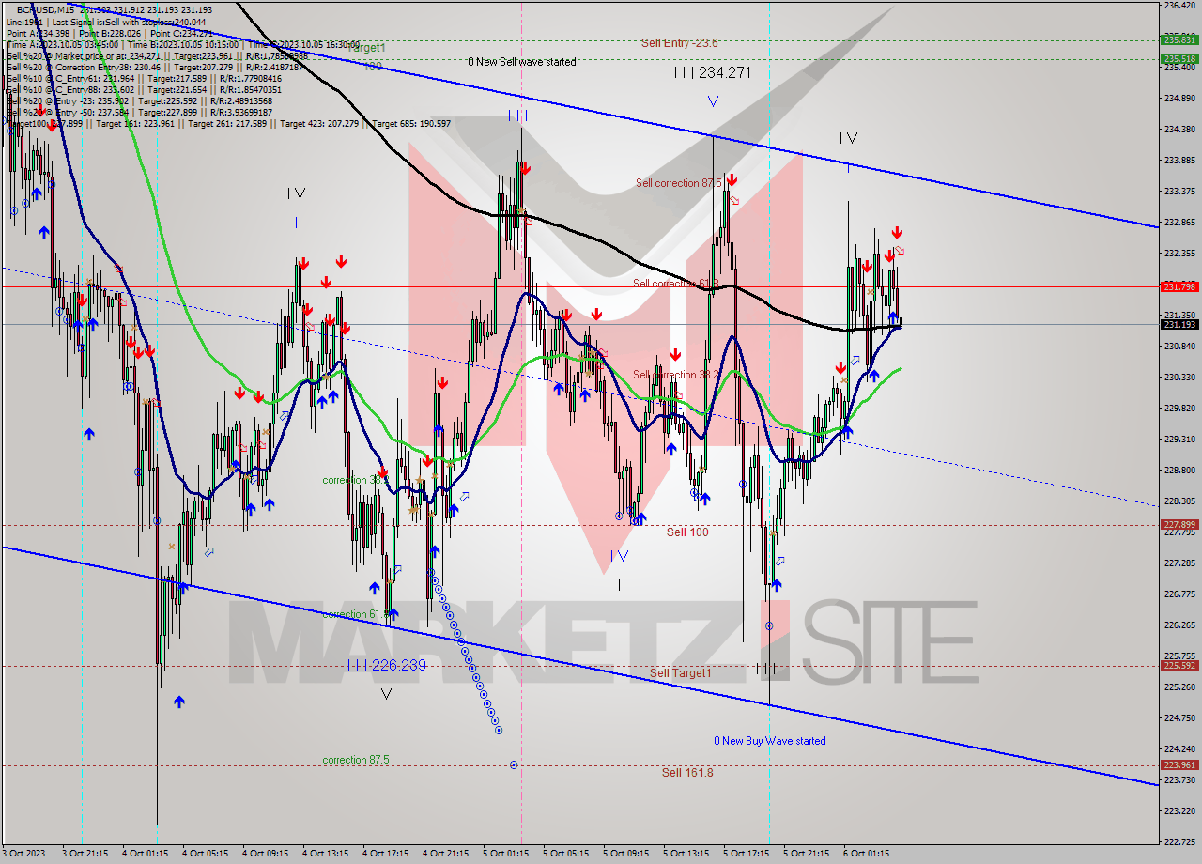Click 229.310 on the price axis

click(1179, 439)
